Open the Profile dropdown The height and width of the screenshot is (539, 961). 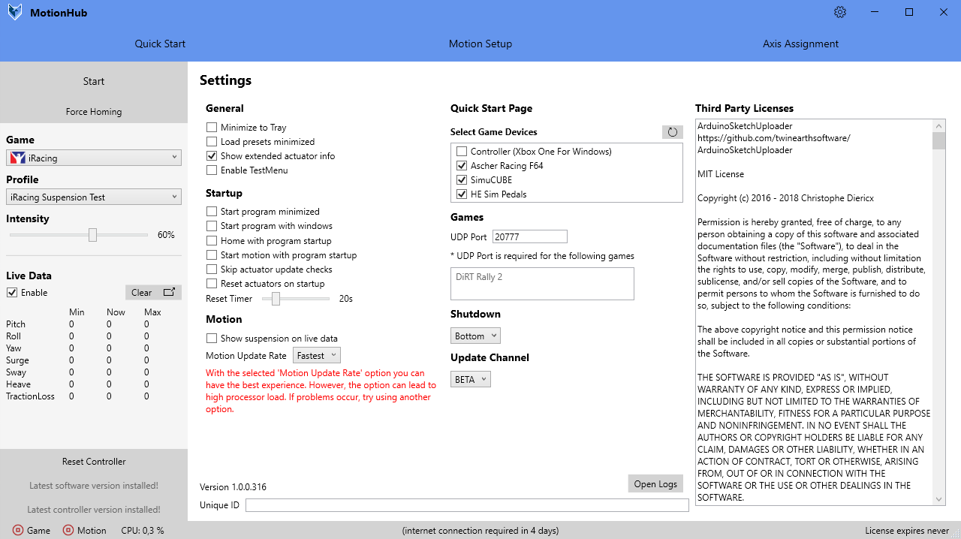click(94, 197)
